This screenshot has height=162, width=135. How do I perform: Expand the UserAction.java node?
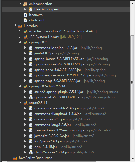[x=25, y=9]
